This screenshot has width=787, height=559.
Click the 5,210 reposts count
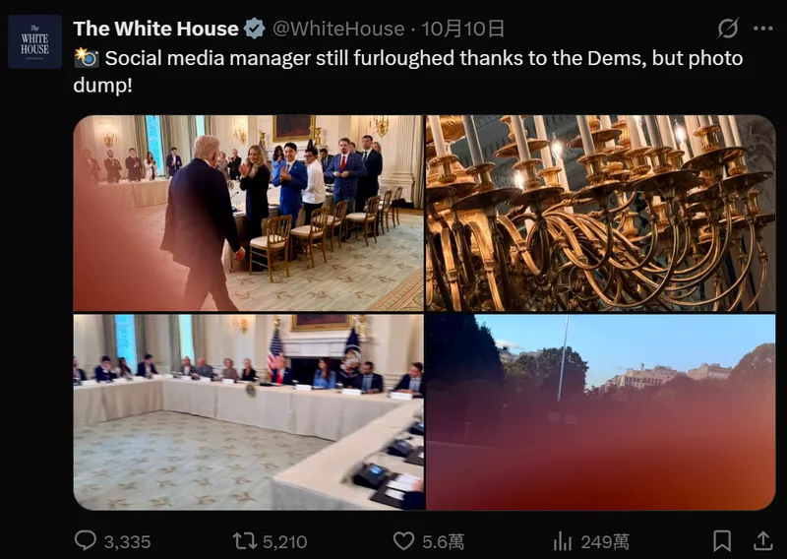tap(284, 542)
